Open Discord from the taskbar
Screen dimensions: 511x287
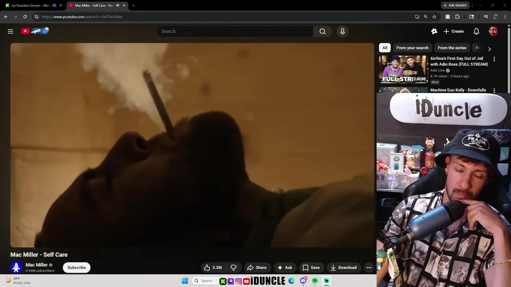(303, 281)
